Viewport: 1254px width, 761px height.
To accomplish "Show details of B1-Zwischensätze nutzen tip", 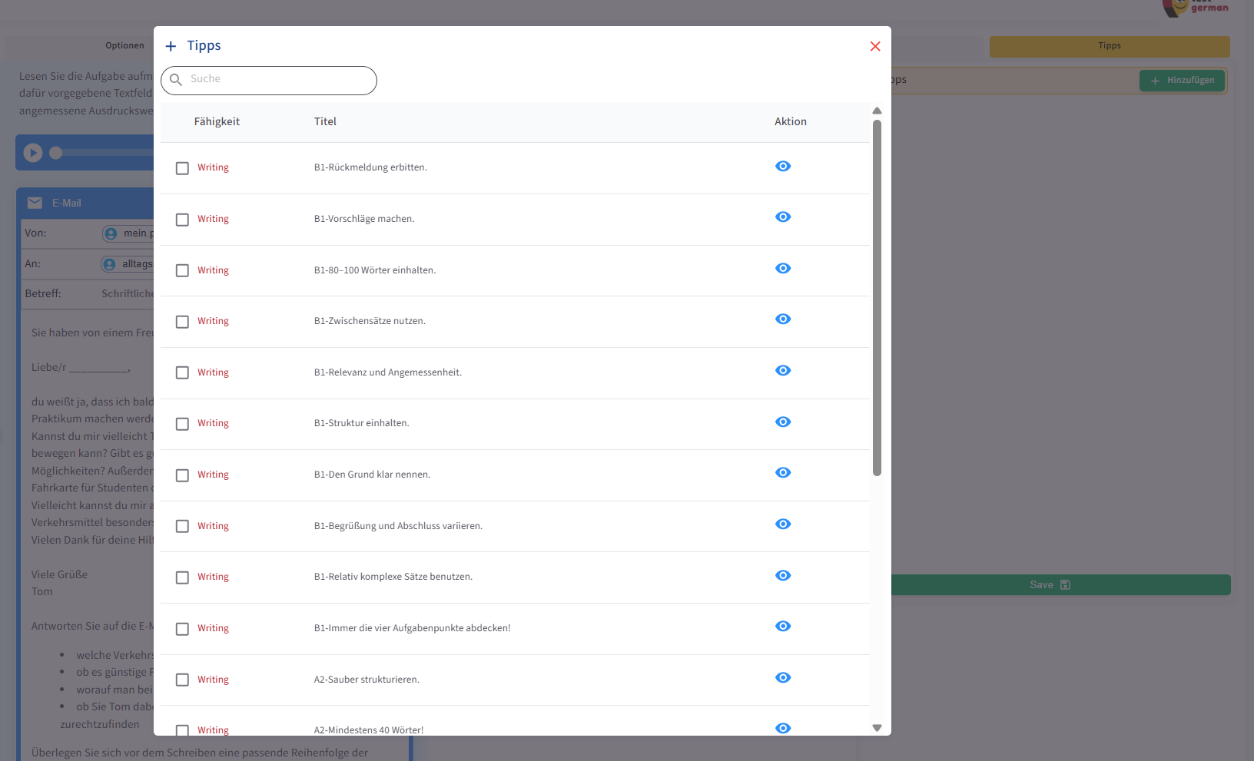I will 782,319.
